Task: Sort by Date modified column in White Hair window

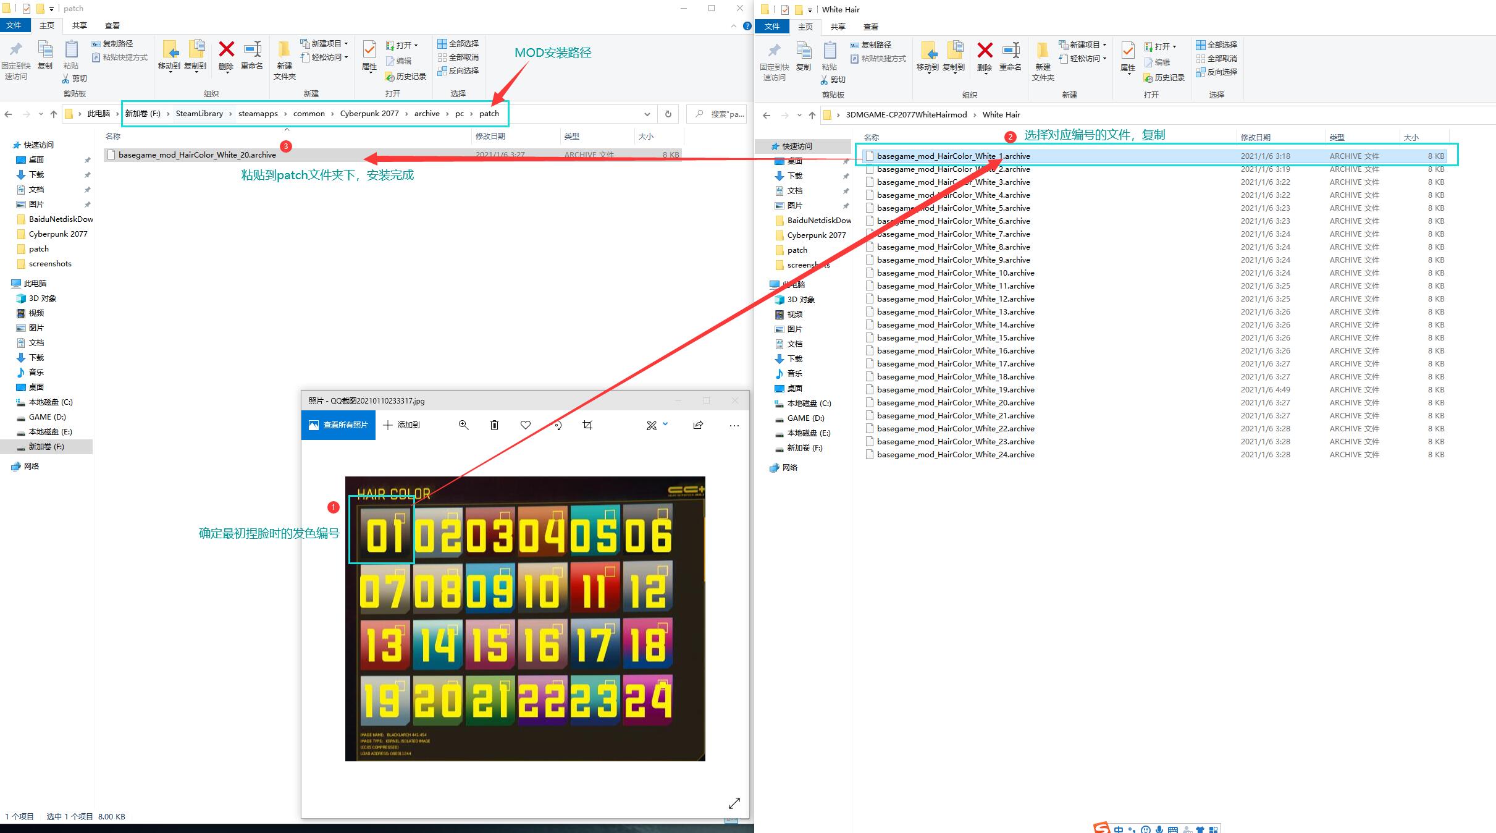Action: pyautogui.click(x=1279, y=137)
